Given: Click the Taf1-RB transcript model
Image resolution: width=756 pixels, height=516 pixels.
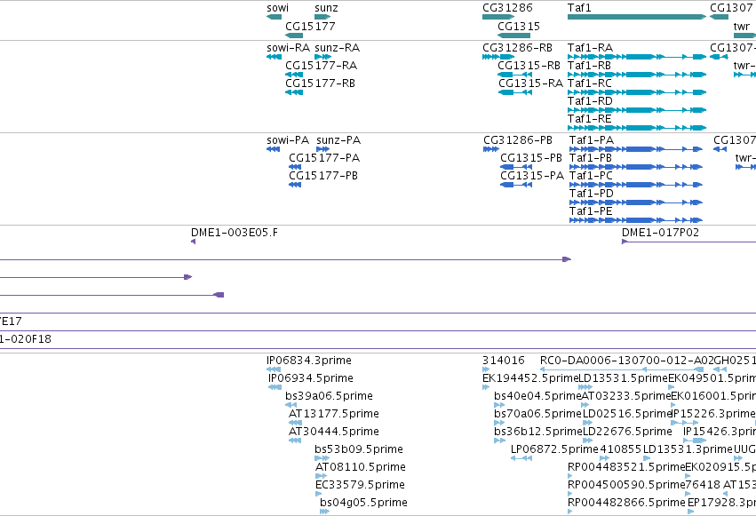Looking at the screenshot, I should [637, 75].
